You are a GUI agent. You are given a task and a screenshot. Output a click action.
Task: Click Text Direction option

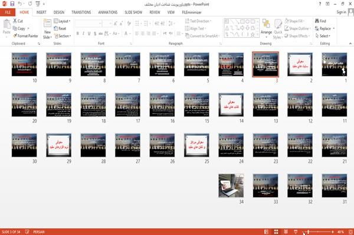click(x=198, y=21)
